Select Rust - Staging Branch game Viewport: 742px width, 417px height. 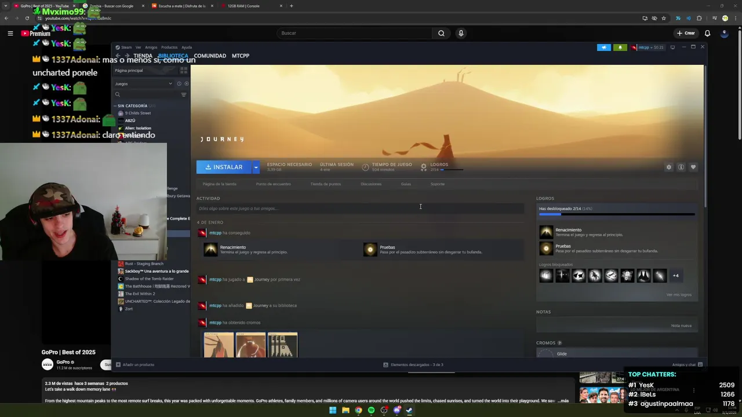144,264
